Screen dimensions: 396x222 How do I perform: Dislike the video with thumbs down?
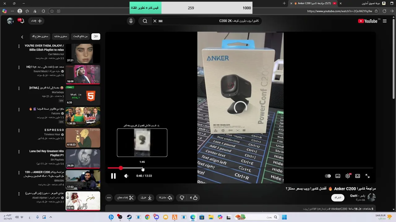pos(182,198)
